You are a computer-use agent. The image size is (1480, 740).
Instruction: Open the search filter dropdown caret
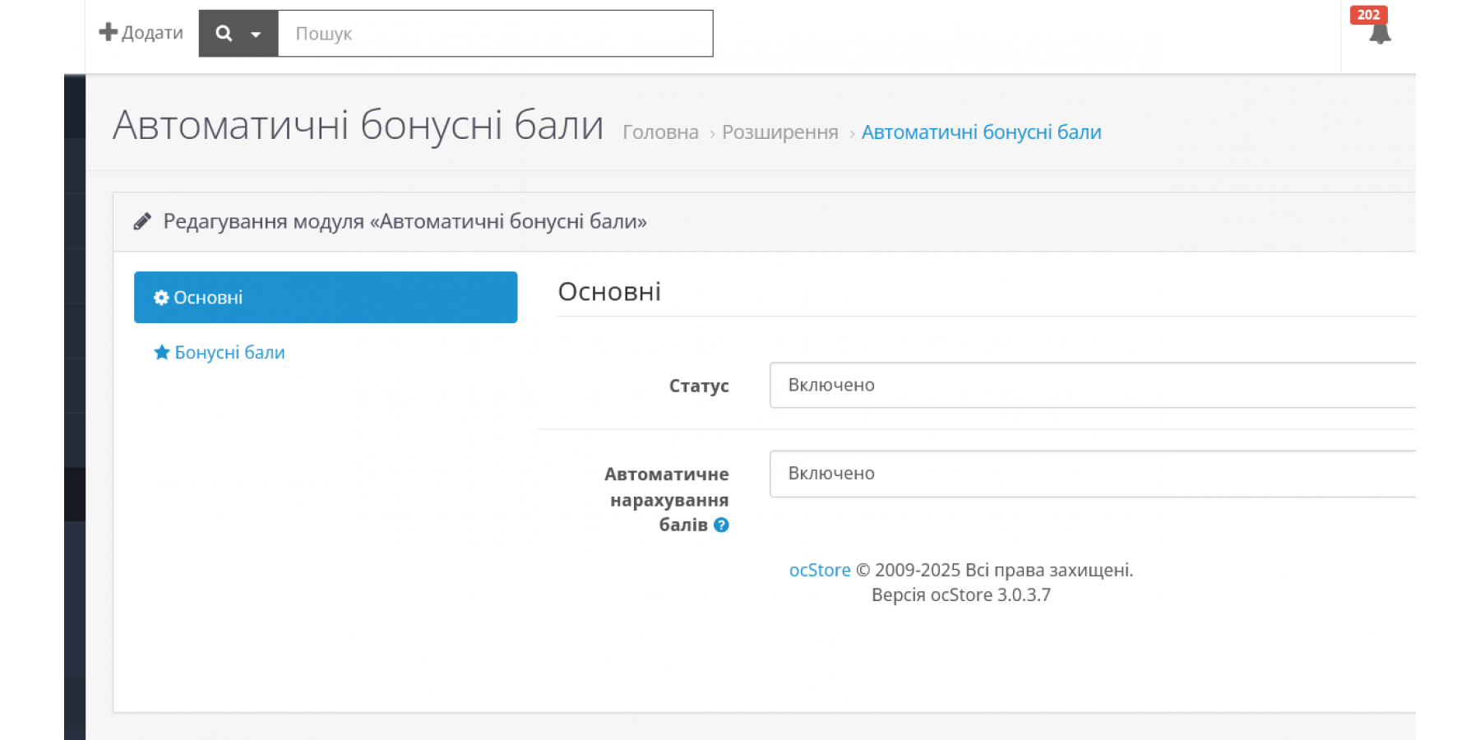256,34
